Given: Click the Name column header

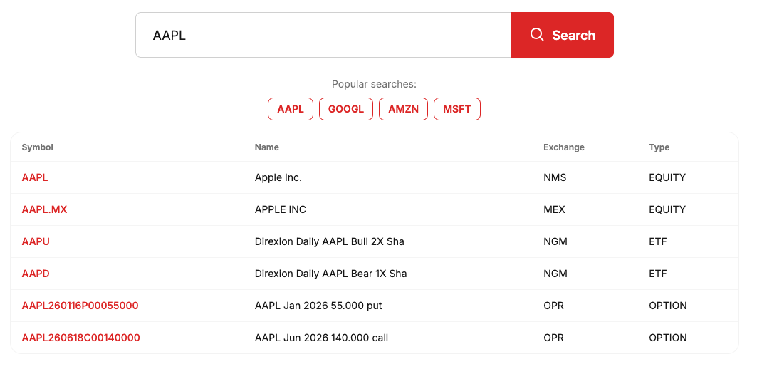Looking at the screenshot, I should point(267,147).
